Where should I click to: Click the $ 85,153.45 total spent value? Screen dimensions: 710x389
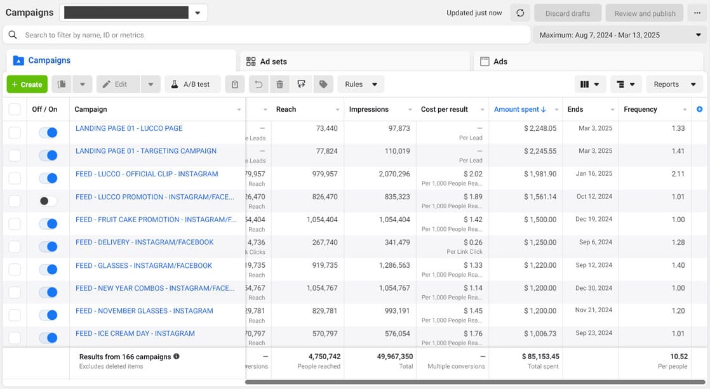pos(540,357)
